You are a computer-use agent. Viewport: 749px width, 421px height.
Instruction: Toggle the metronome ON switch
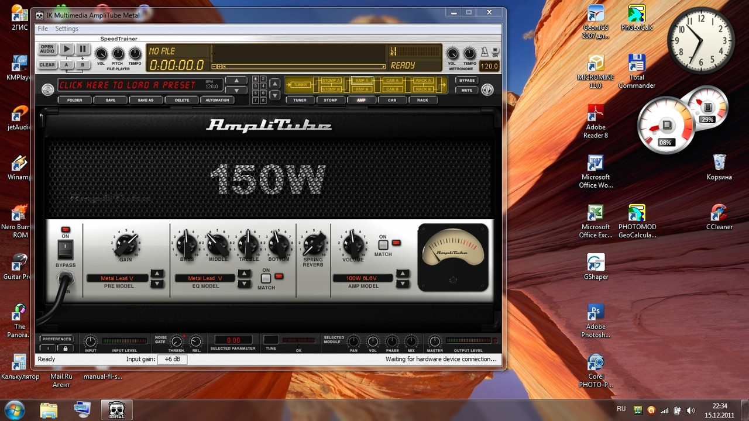pyautogui.click(x=495, y=51)
